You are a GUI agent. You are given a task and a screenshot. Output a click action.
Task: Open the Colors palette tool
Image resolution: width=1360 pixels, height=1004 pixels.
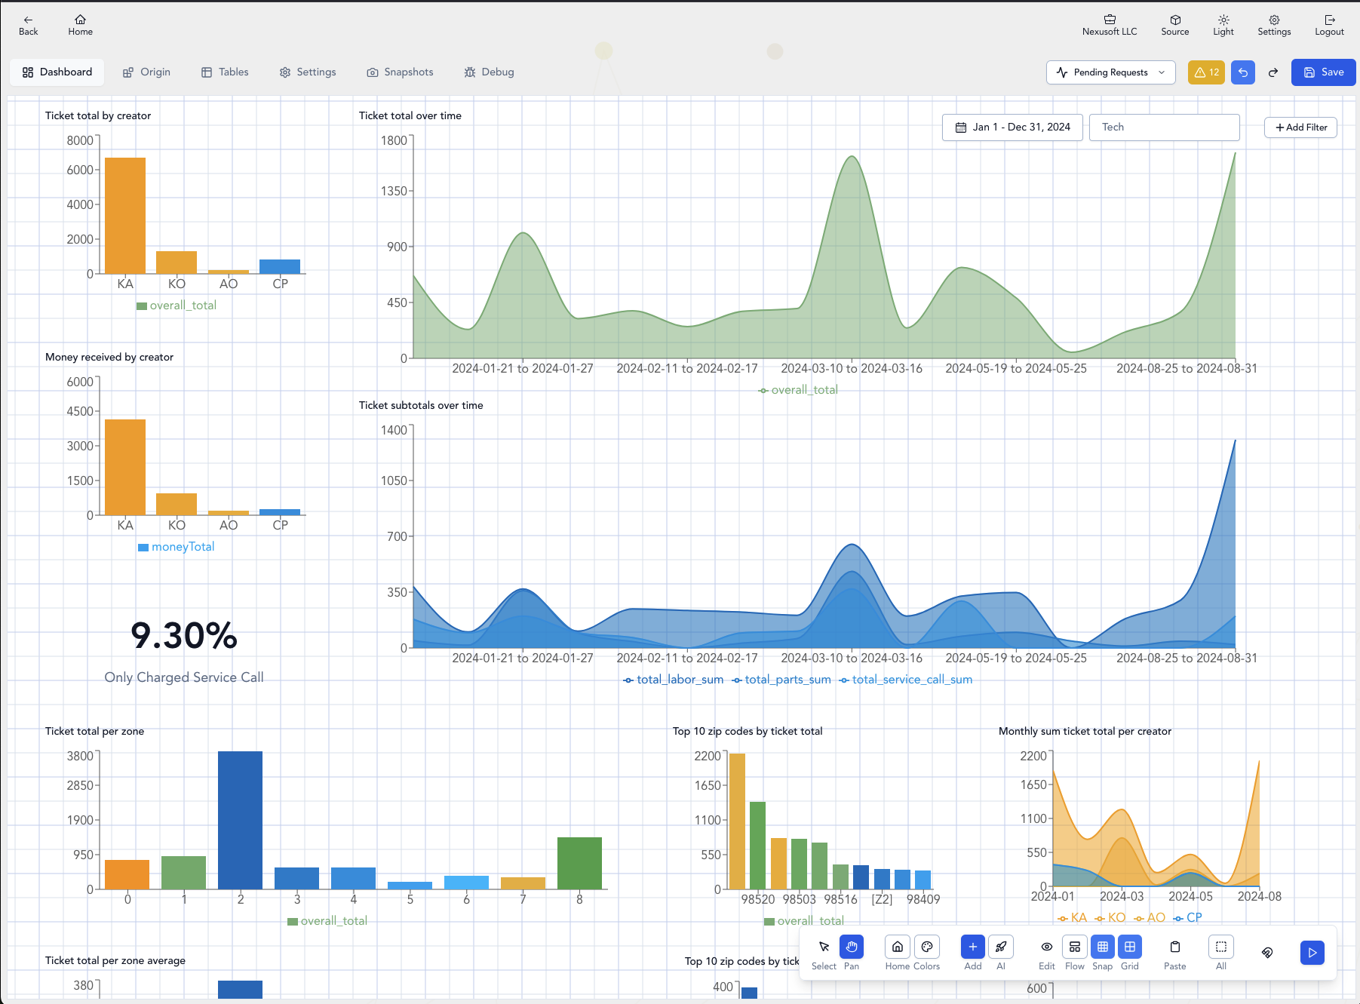click(927, 947)
